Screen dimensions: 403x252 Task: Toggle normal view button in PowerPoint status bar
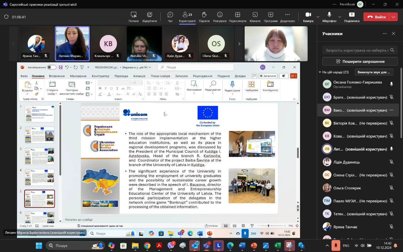226,226
